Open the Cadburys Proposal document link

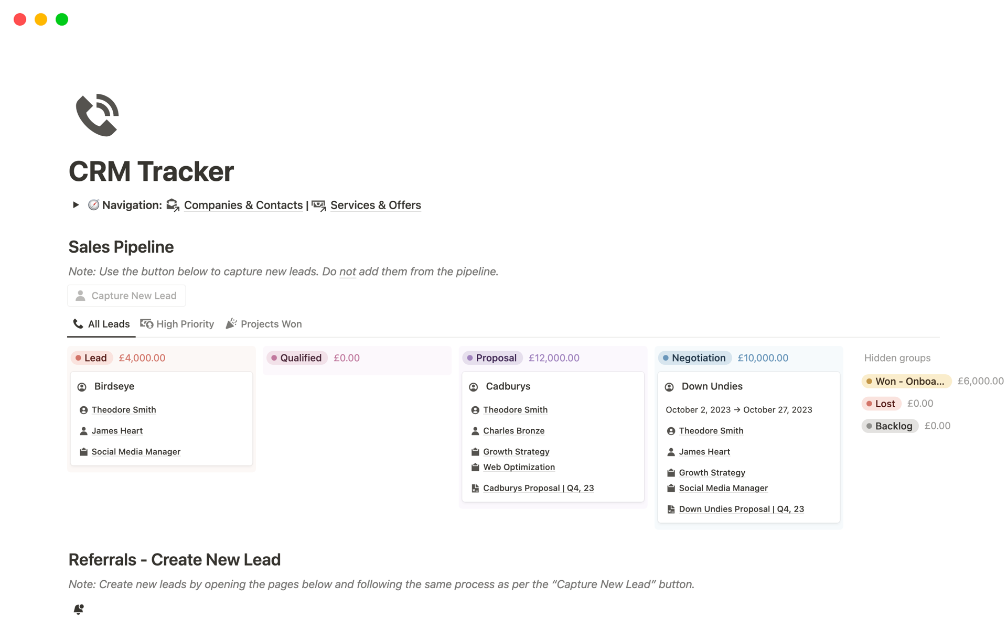coord(539,487)
